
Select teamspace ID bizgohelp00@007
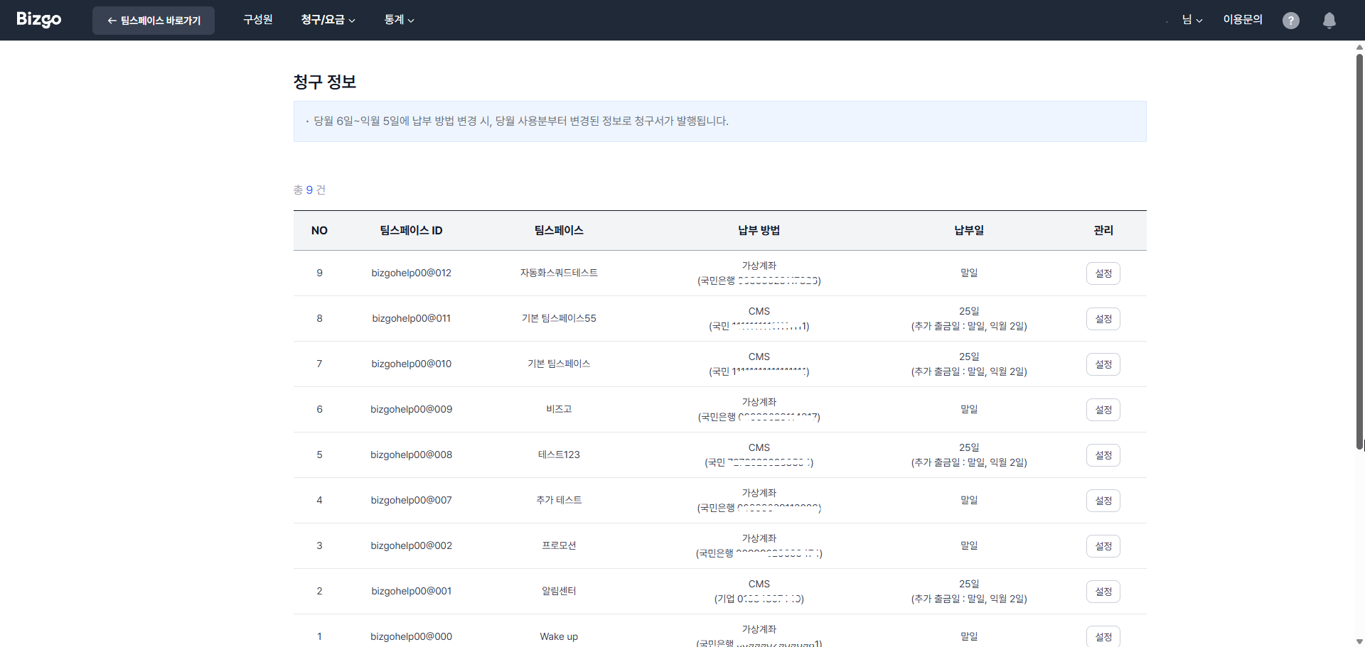tap(411, 500)
